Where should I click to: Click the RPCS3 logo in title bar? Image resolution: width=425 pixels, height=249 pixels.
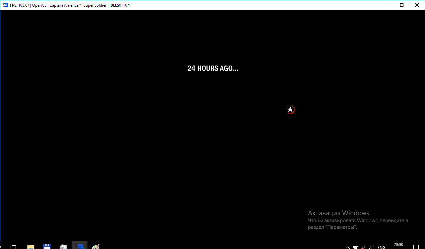click(x=5, y=5)
